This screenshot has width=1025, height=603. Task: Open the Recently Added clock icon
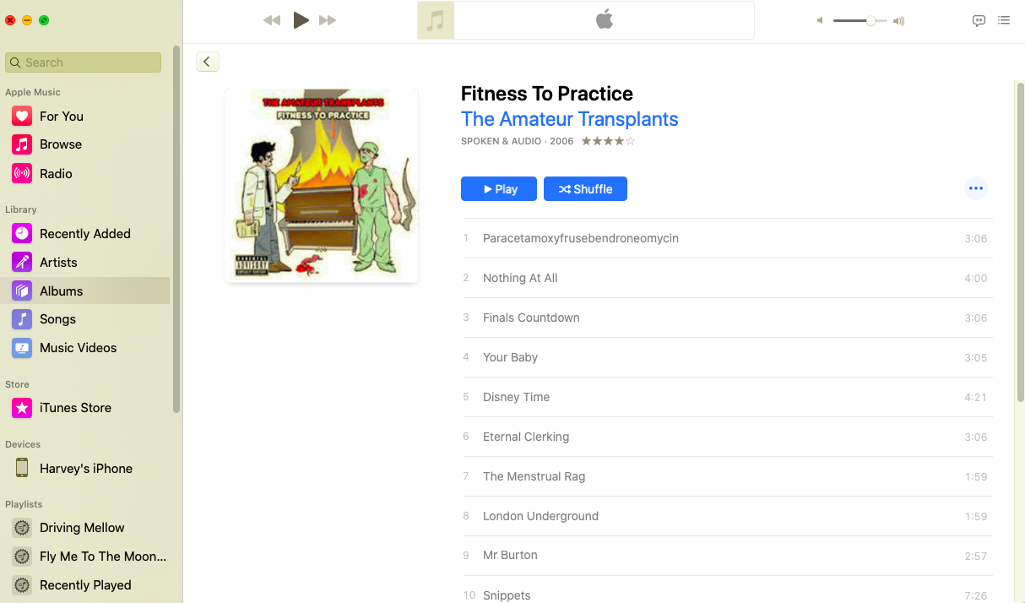click(22, 234)
